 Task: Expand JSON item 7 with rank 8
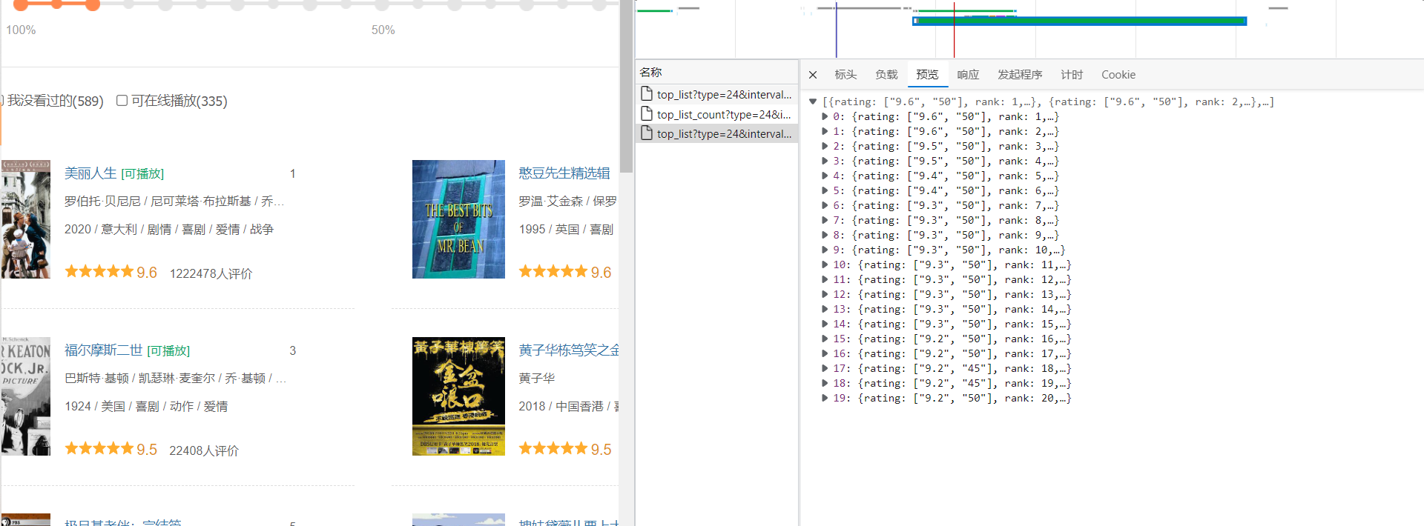tap(824, 220)
